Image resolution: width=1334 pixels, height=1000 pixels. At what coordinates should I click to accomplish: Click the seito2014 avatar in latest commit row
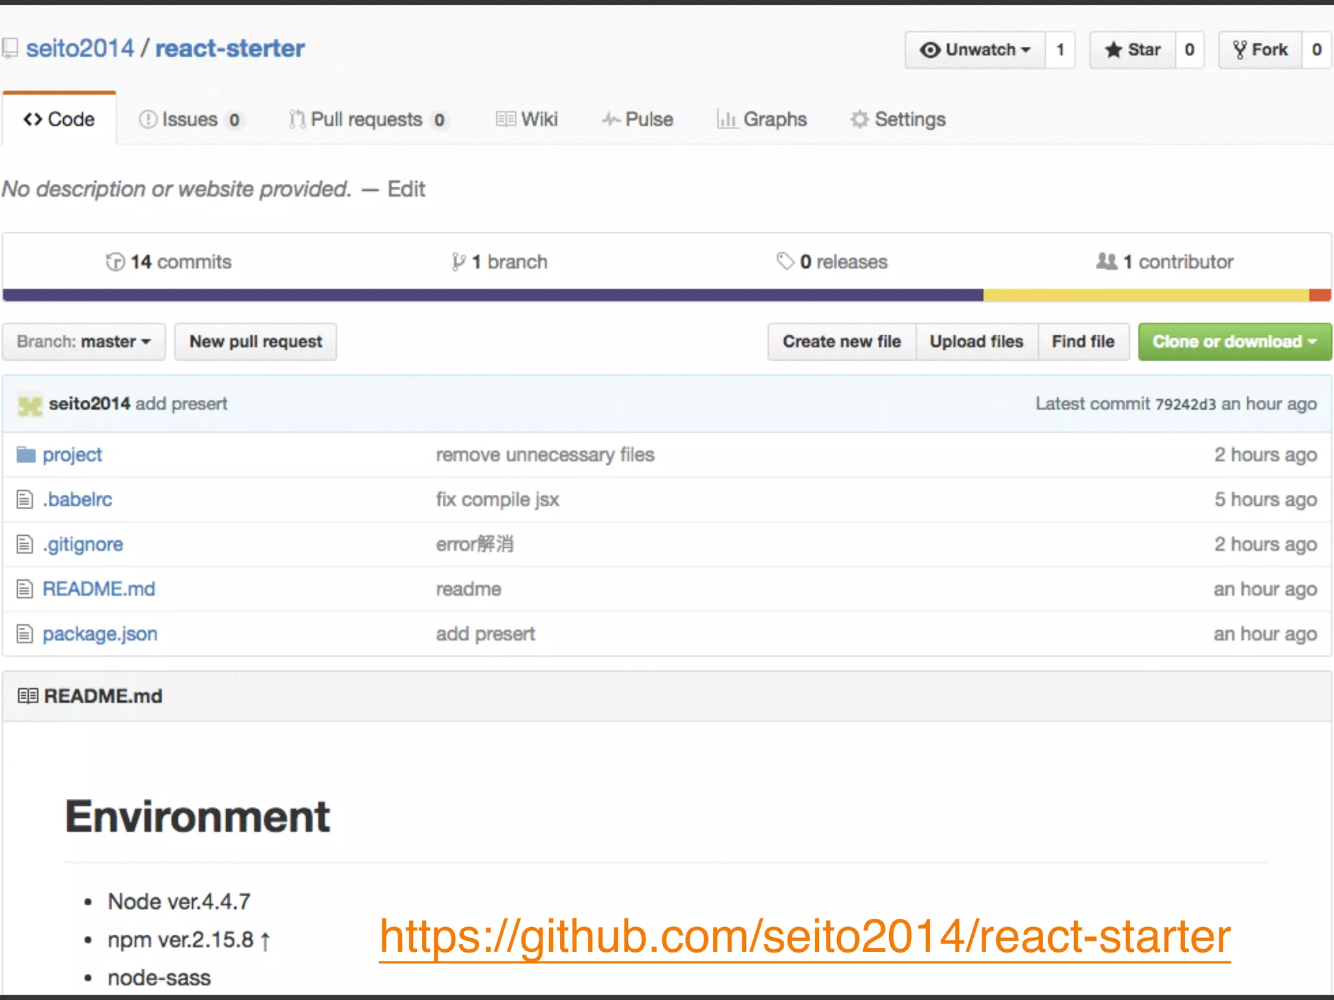click(30, 404)
